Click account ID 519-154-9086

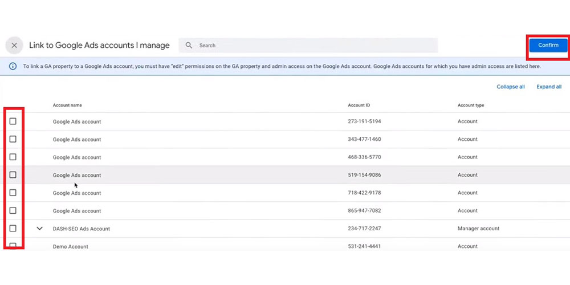click(364, 175)
